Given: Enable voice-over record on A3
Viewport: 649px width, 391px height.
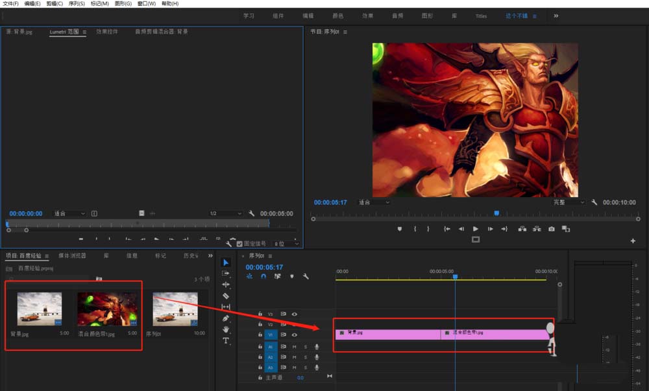Looking at the screenshot, I should click(x=317, y=368).
